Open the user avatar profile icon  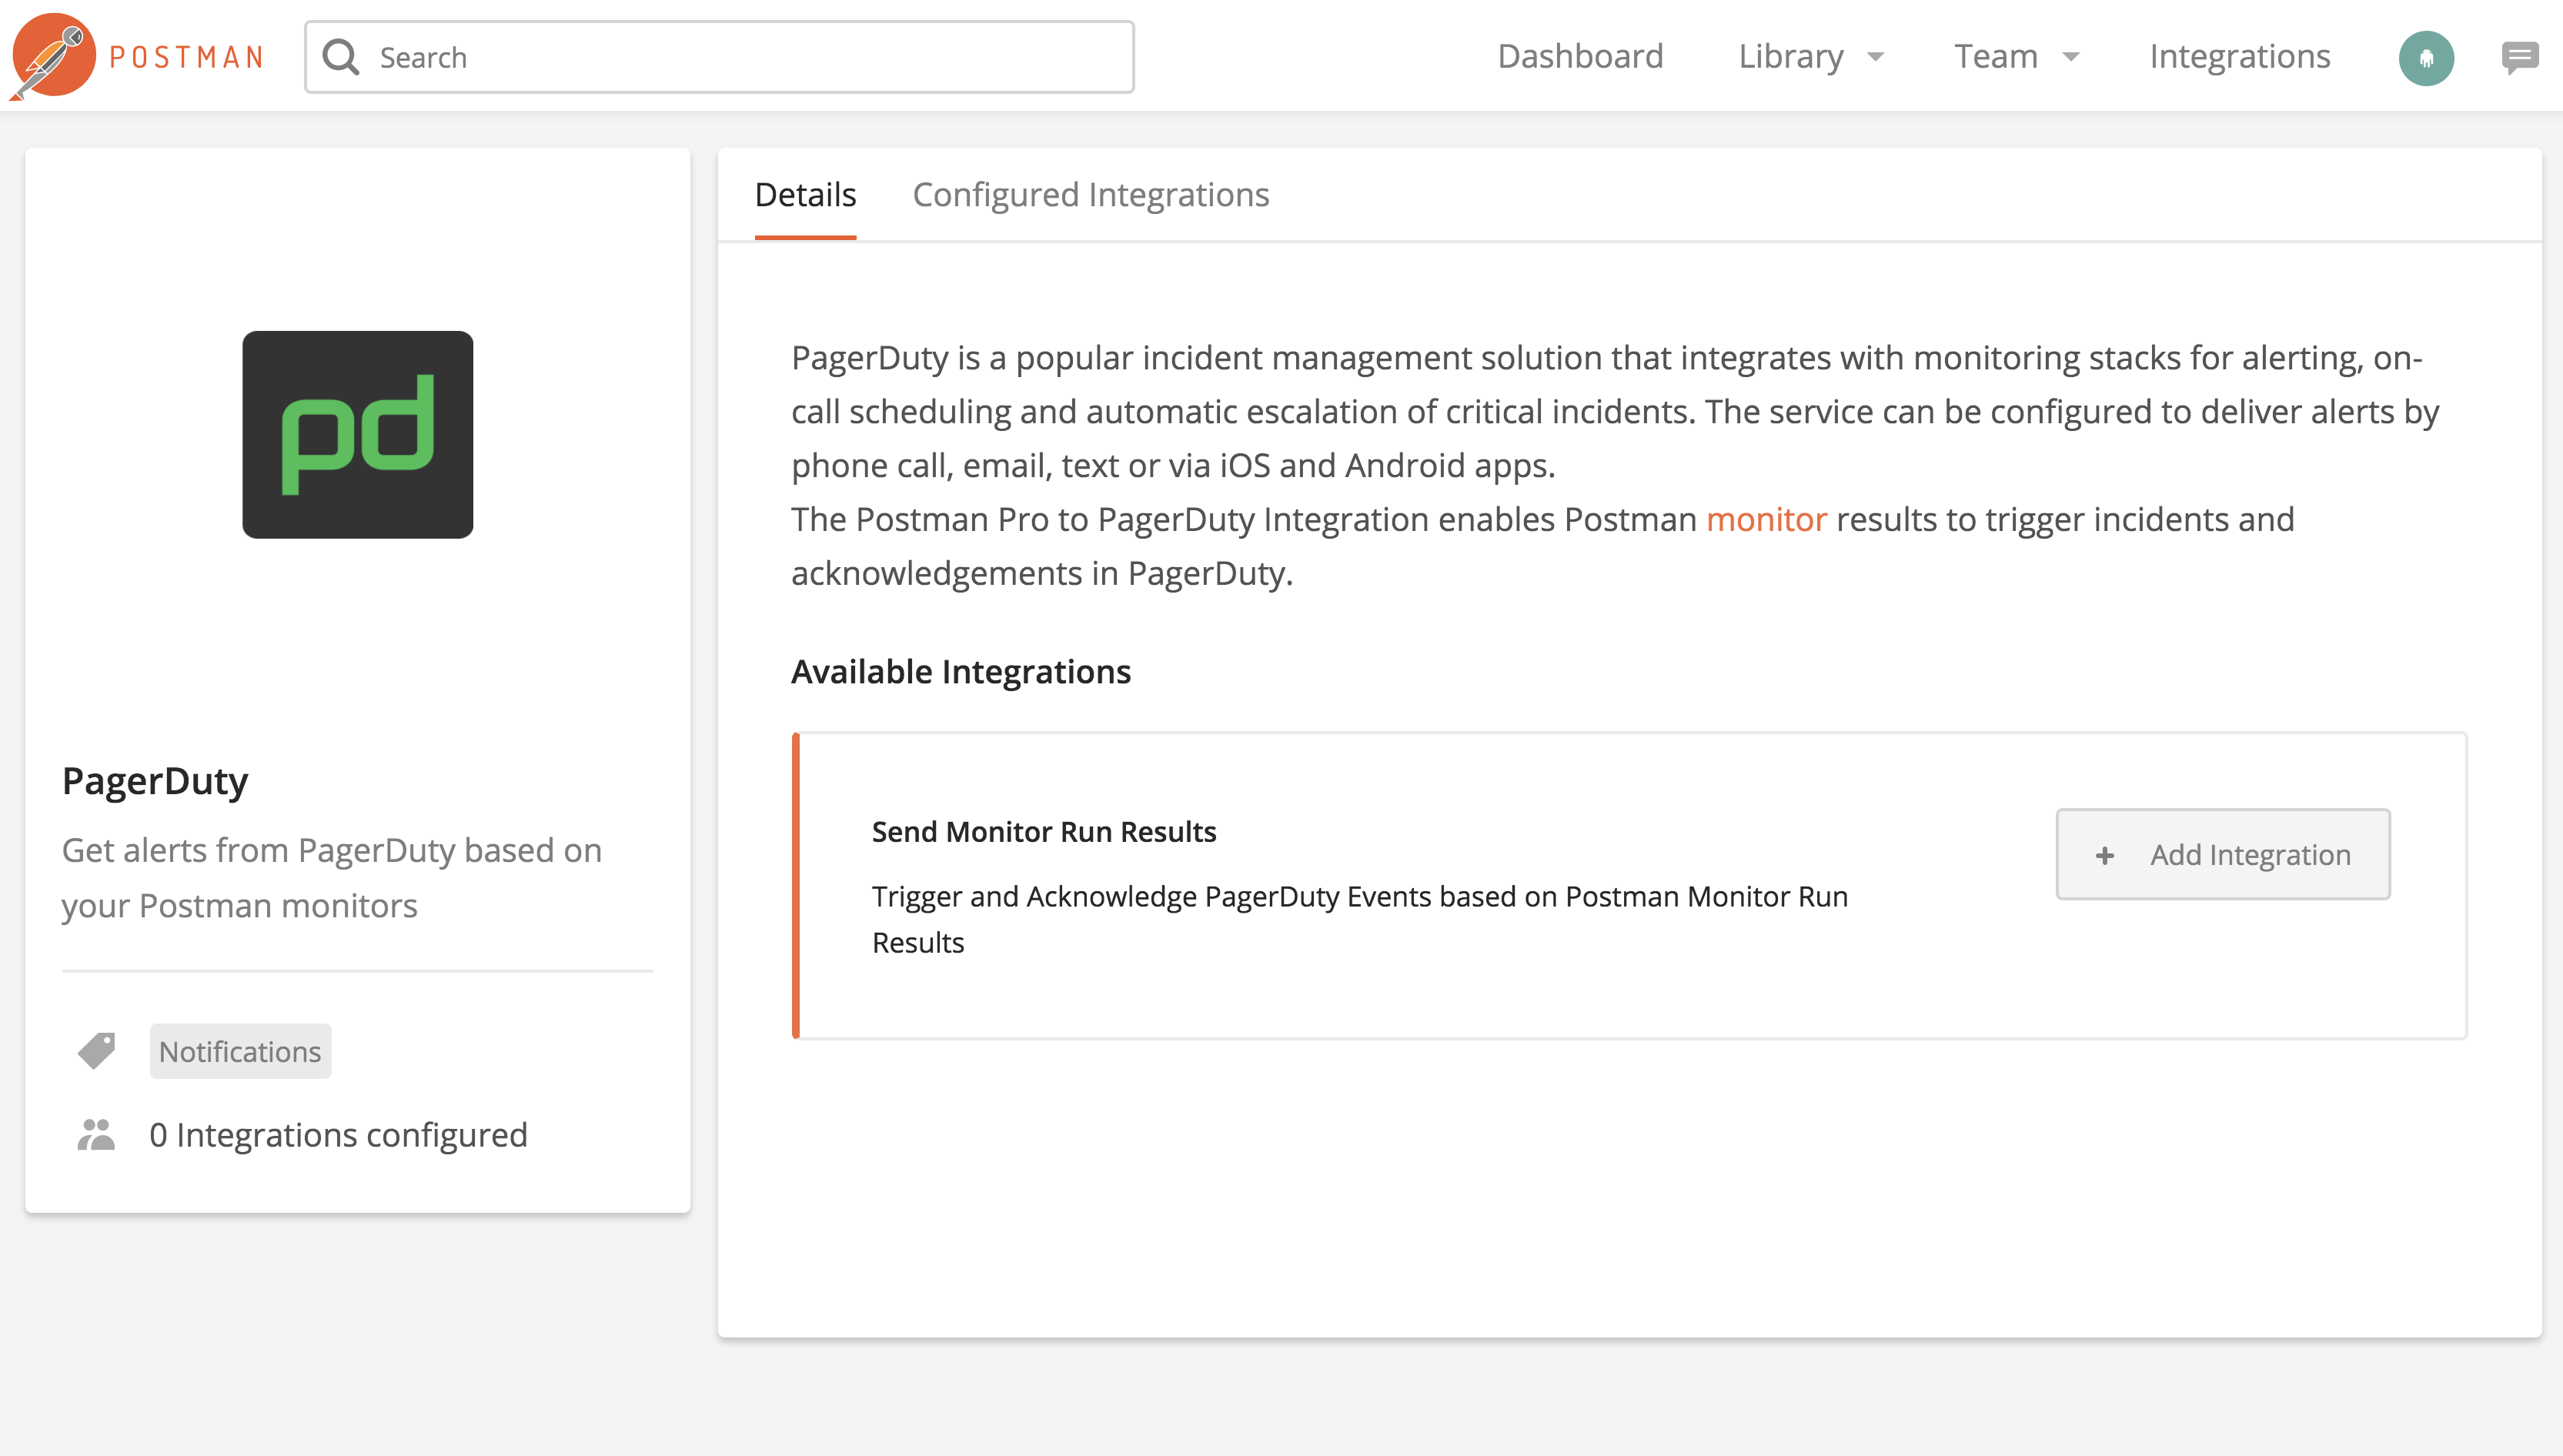tap(2425, 57)
